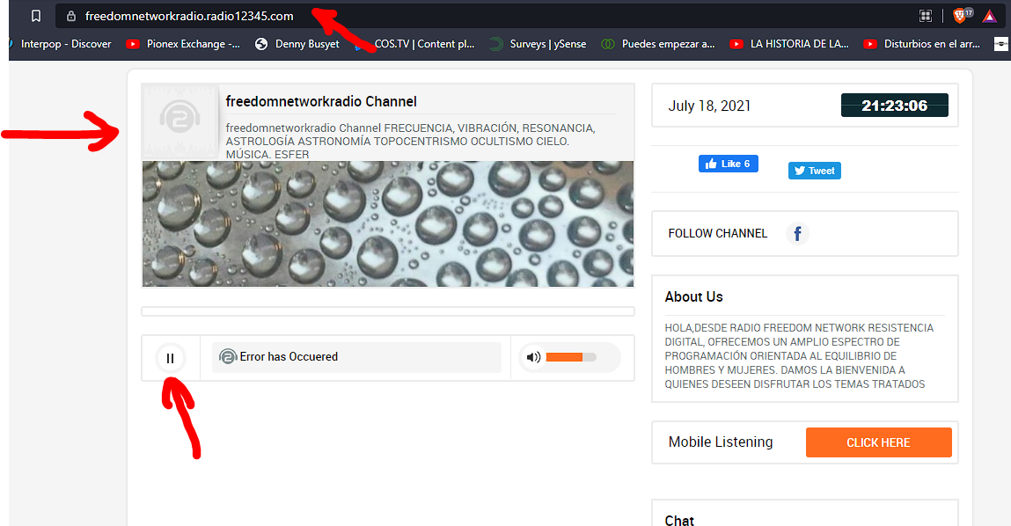Click the ySense icon of the Surveys bookmark
The image size is (1011, 526).
click(495, 44)
